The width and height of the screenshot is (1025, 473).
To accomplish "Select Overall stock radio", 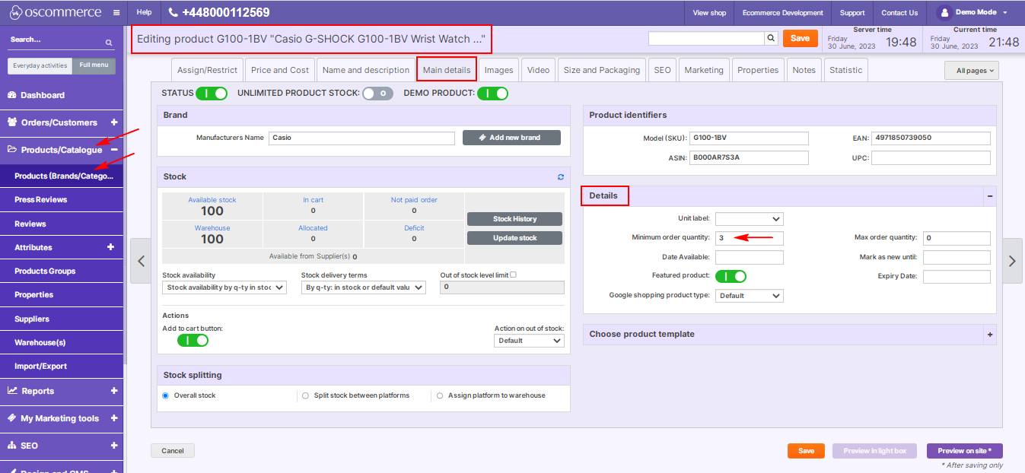I will [x=166, y=395].
